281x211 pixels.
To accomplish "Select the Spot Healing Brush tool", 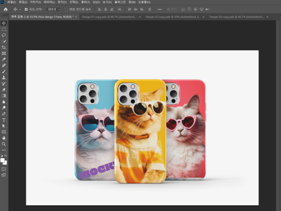I will click(4, 65).
